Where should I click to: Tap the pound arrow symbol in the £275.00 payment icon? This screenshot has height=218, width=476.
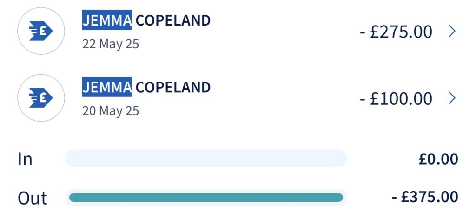(41, 31)
